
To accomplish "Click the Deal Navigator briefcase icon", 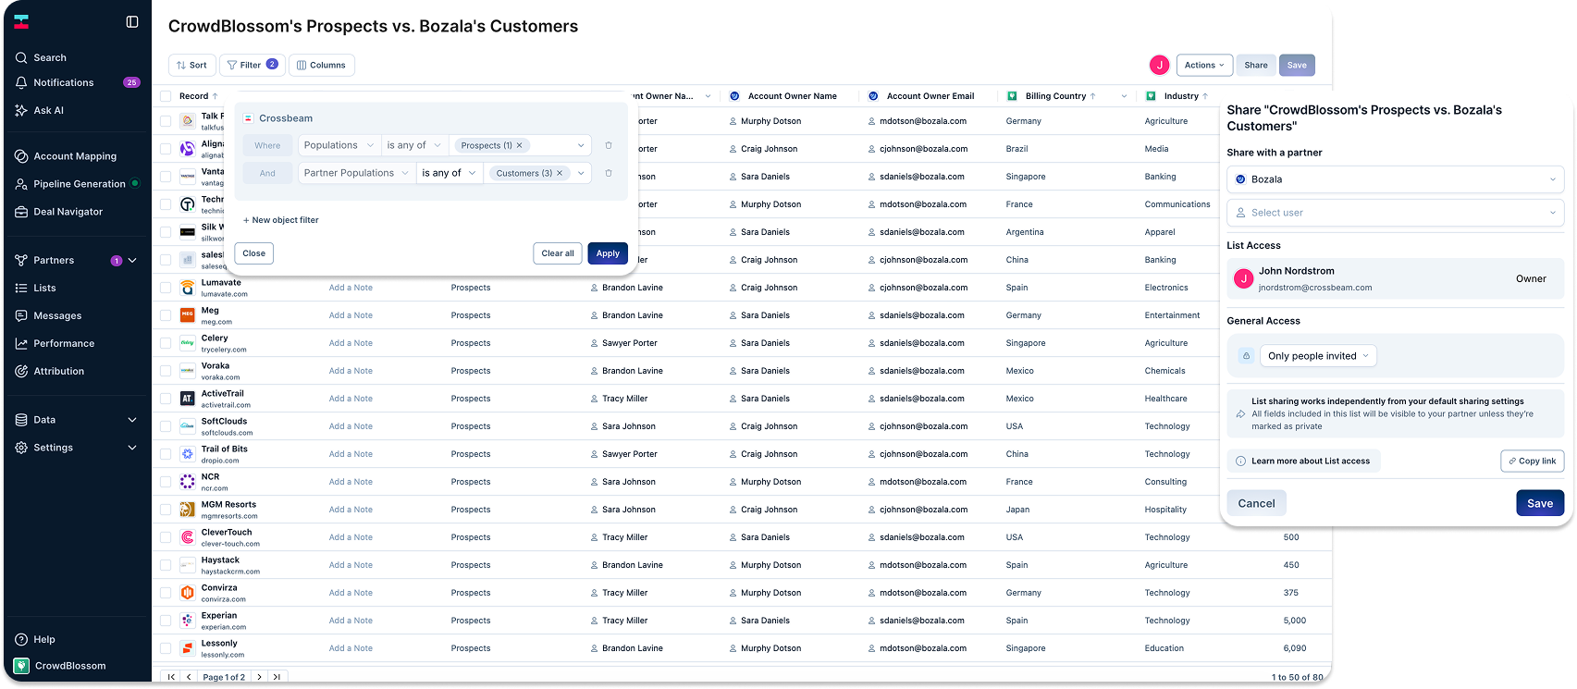I will pyautogui.click(x=21, y=212).
